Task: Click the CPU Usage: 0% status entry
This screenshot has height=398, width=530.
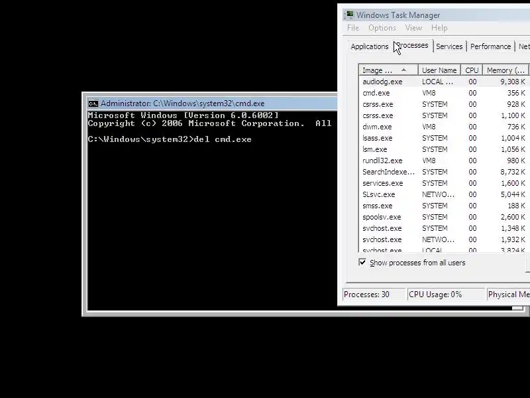Action: point(446,295)
